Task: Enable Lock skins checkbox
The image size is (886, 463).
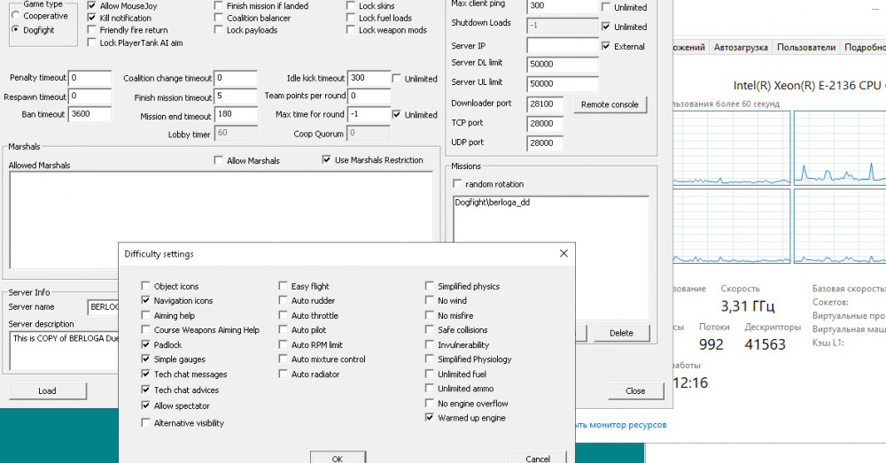Action: coord(350,5)
